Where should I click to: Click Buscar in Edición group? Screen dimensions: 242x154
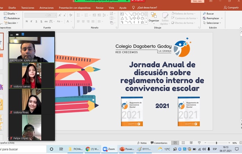pos(208,14)
